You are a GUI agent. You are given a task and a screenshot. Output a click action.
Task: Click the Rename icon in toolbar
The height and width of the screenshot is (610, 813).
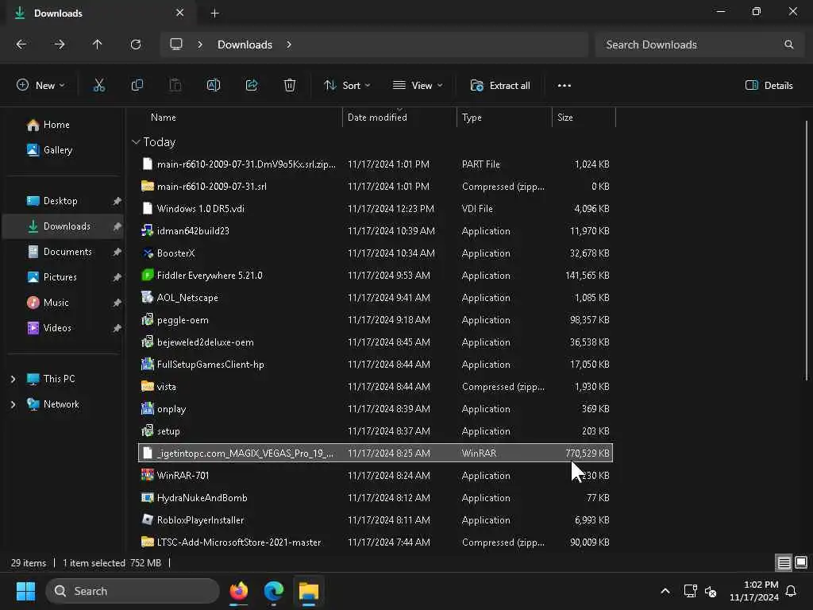click(x=213, y=86)
